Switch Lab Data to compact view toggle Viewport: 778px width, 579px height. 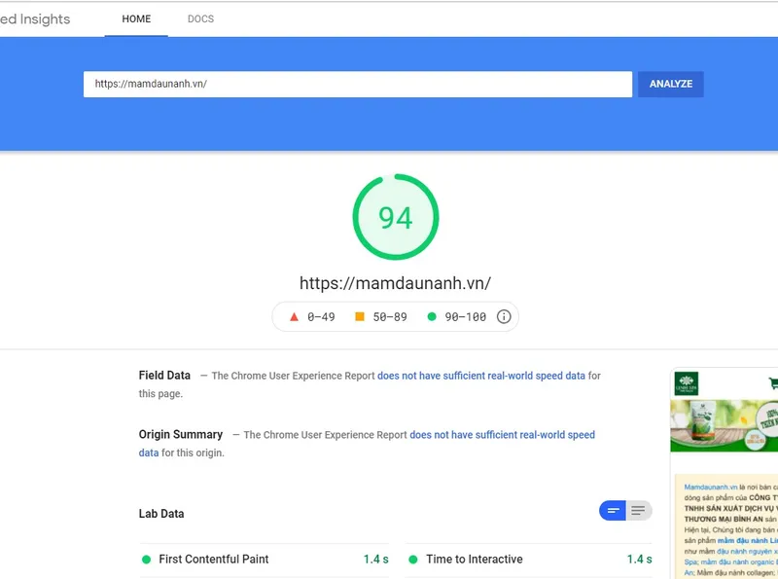613,511
